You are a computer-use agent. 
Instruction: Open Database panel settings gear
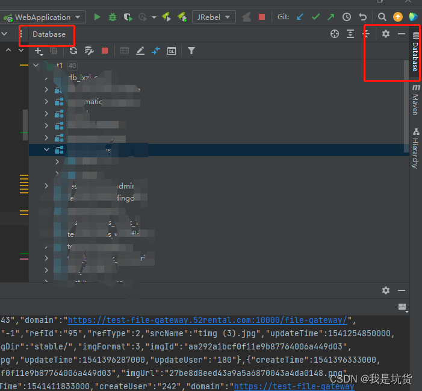pos(386,34)
